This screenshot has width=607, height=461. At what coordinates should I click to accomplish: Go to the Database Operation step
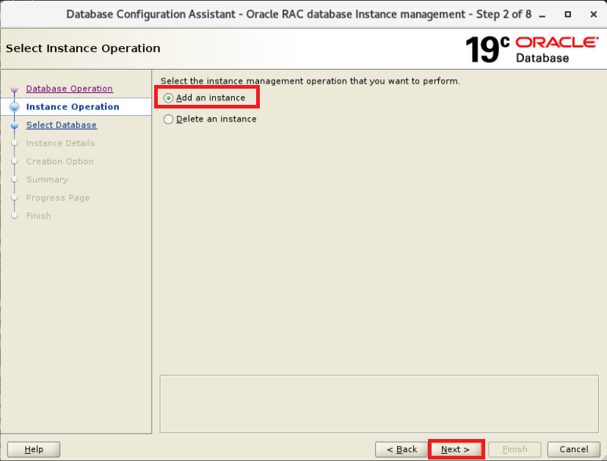pos(69,89)
